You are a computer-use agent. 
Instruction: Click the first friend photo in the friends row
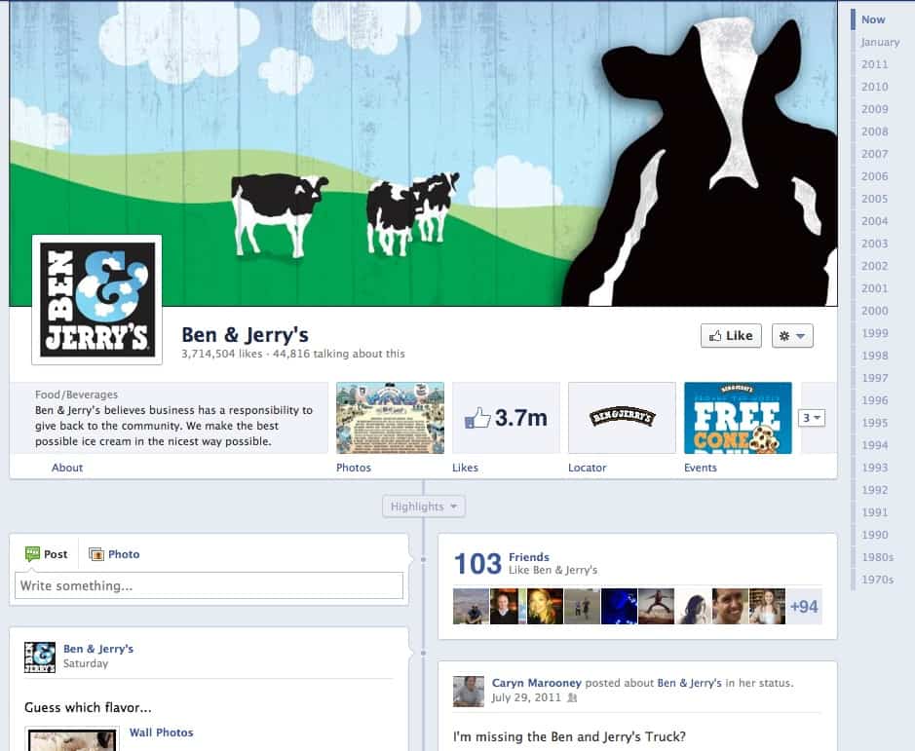[x=471, y=606]
